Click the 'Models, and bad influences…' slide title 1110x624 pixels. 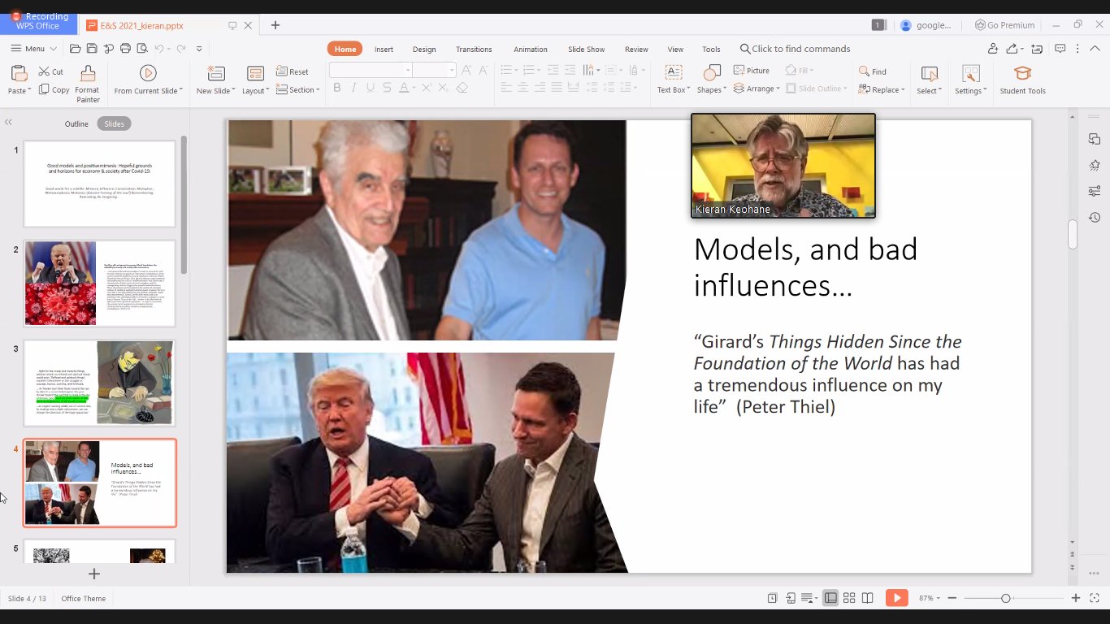(805, 266)
